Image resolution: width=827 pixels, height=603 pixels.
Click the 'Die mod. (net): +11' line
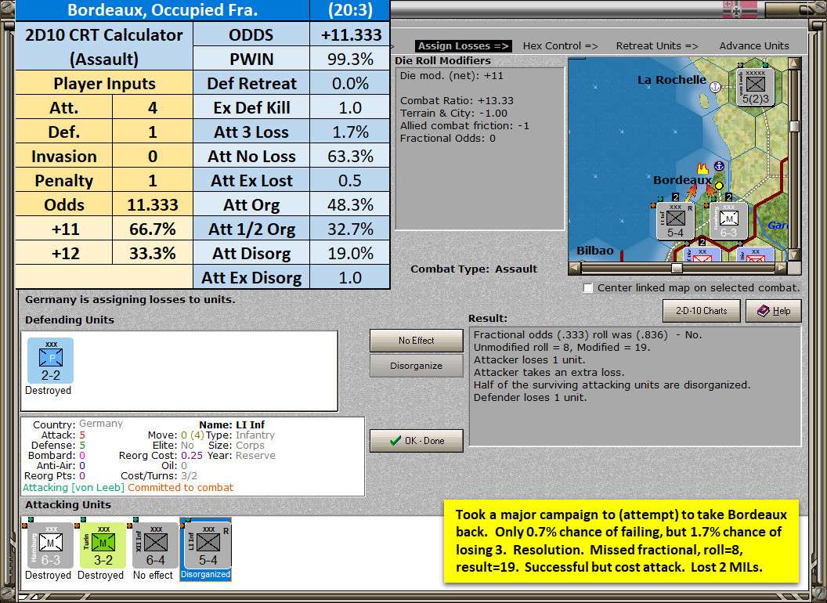(451, 75)
